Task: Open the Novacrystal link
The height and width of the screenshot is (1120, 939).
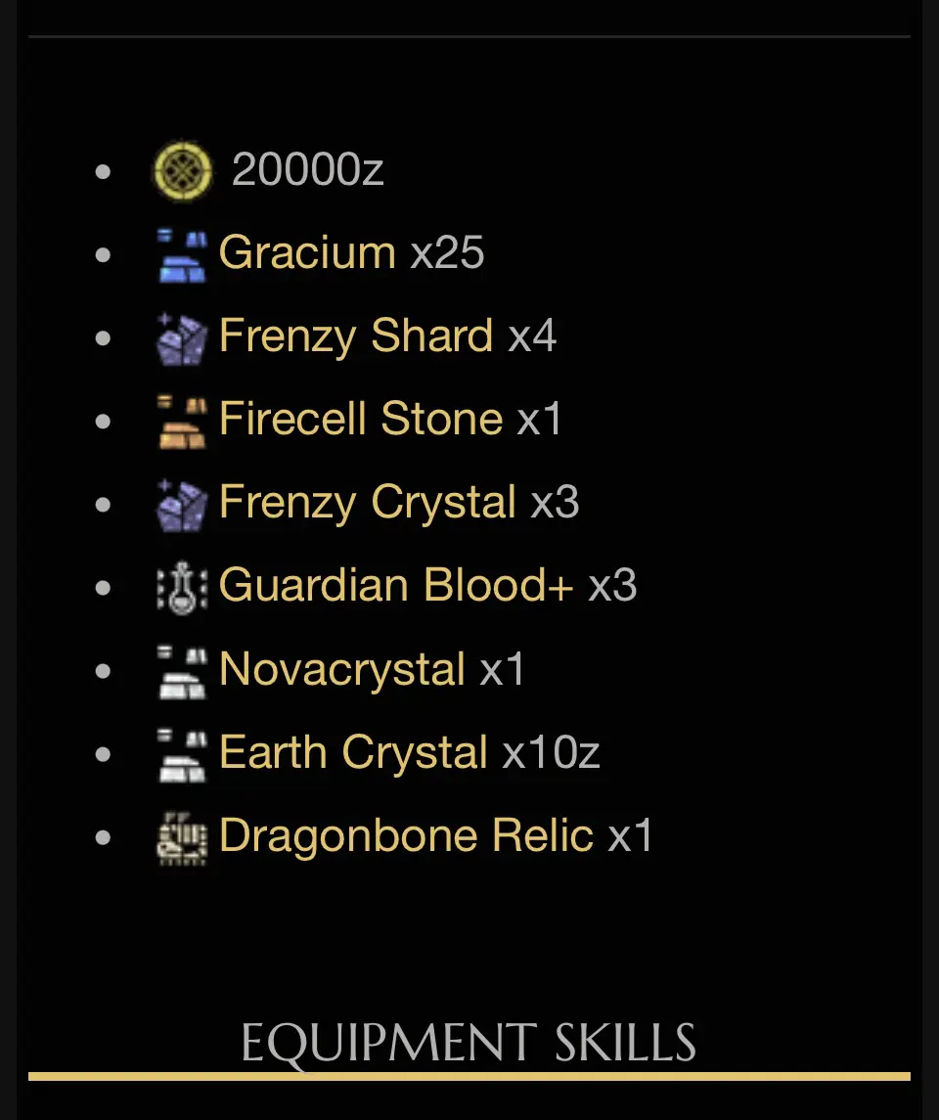Action: point(342,669)
